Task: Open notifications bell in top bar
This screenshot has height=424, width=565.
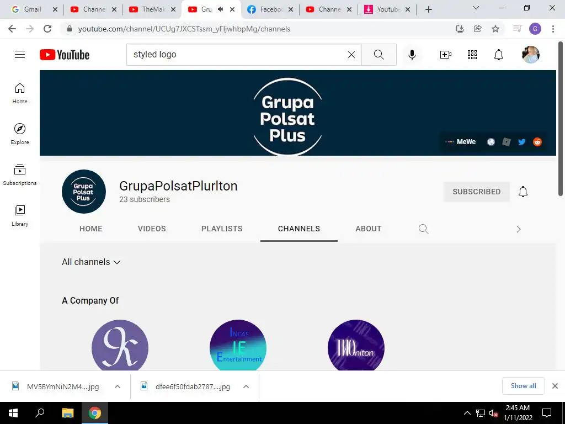Action: 499,55
